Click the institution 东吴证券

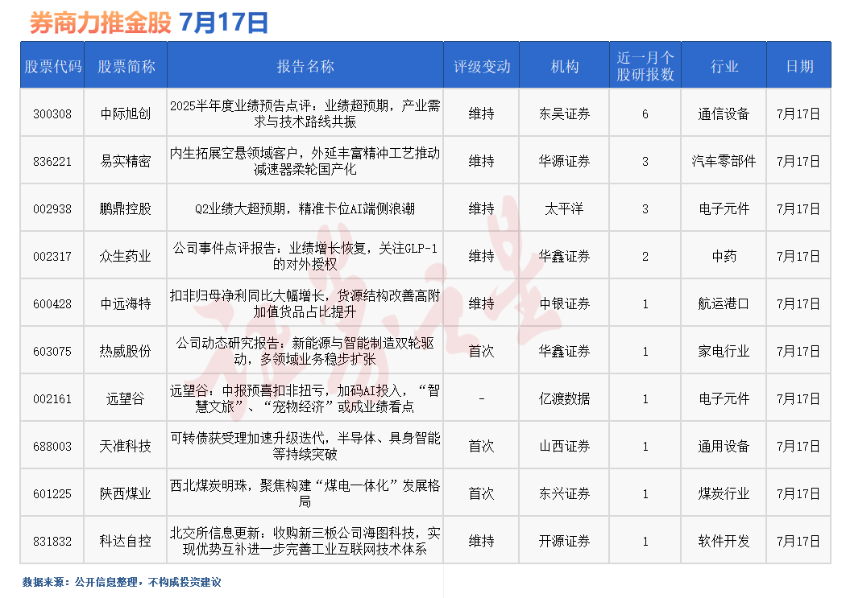click(564, 113)
